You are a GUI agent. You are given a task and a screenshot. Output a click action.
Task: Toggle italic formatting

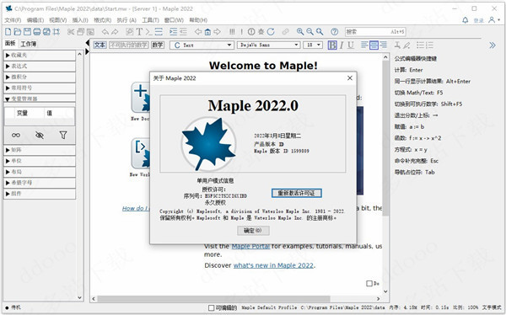coord(342,45)
